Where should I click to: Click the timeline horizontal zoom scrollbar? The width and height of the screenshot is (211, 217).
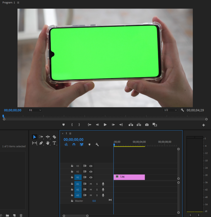tap(76, 216)
